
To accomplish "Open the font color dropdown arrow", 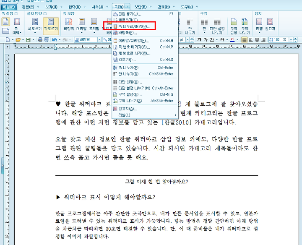I will pos(237,40).
